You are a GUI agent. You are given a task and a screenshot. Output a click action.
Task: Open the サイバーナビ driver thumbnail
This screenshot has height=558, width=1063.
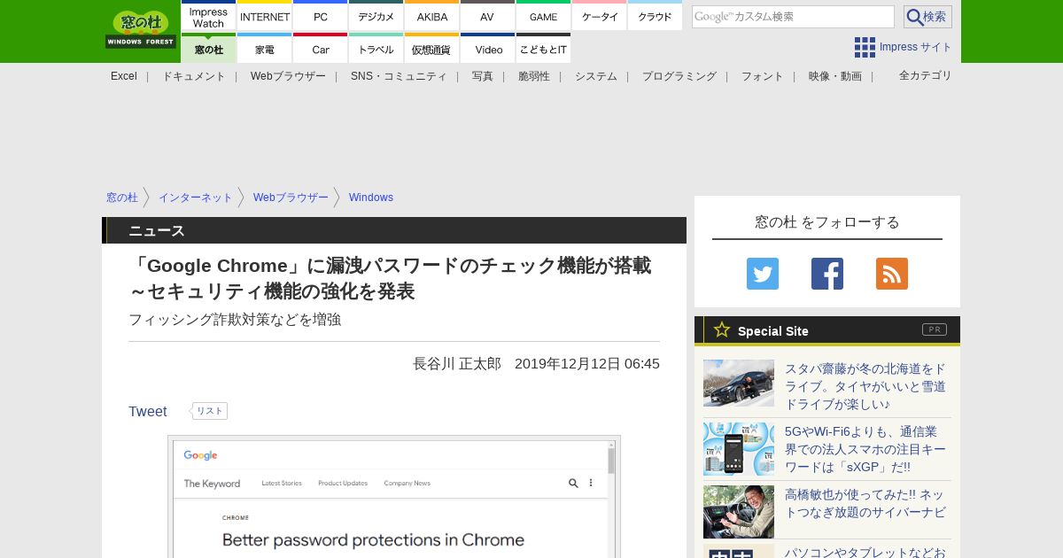[739, 511]
